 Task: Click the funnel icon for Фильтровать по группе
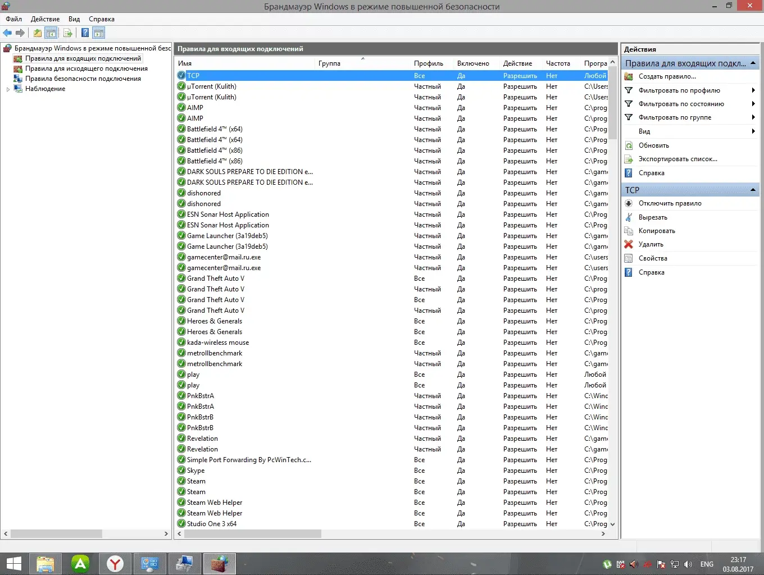click(x=629, y=117)
